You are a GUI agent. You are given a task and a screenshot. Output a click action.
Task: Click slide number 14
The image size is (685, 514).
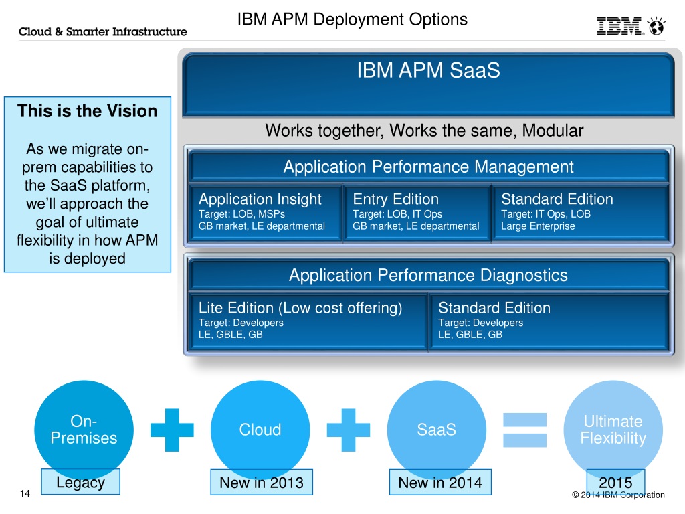(25, 493)
